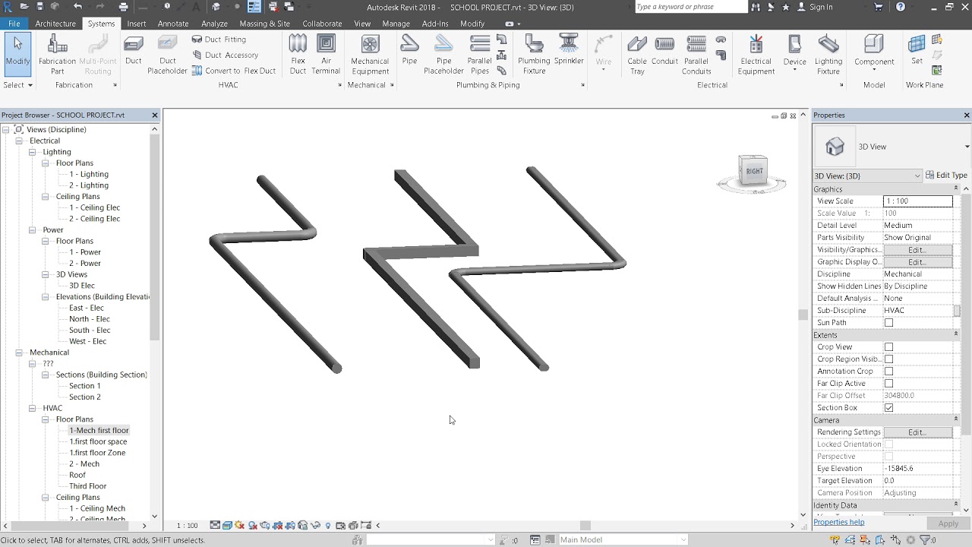The width and height of the screenshot is (972, 547).
Task: Open Electrical Equipment tool
Action: 756,54
